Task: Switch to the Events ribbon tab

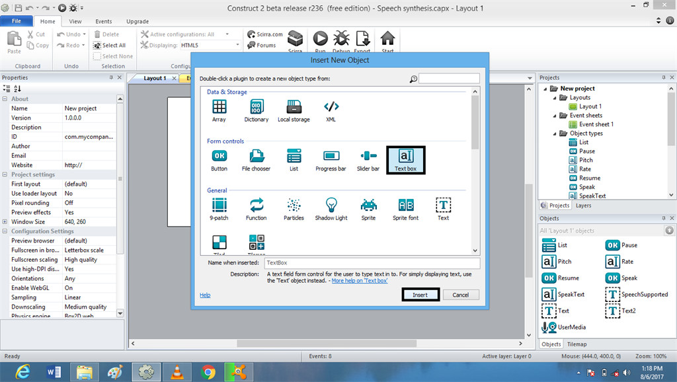Action: click(x=104, y=21)
